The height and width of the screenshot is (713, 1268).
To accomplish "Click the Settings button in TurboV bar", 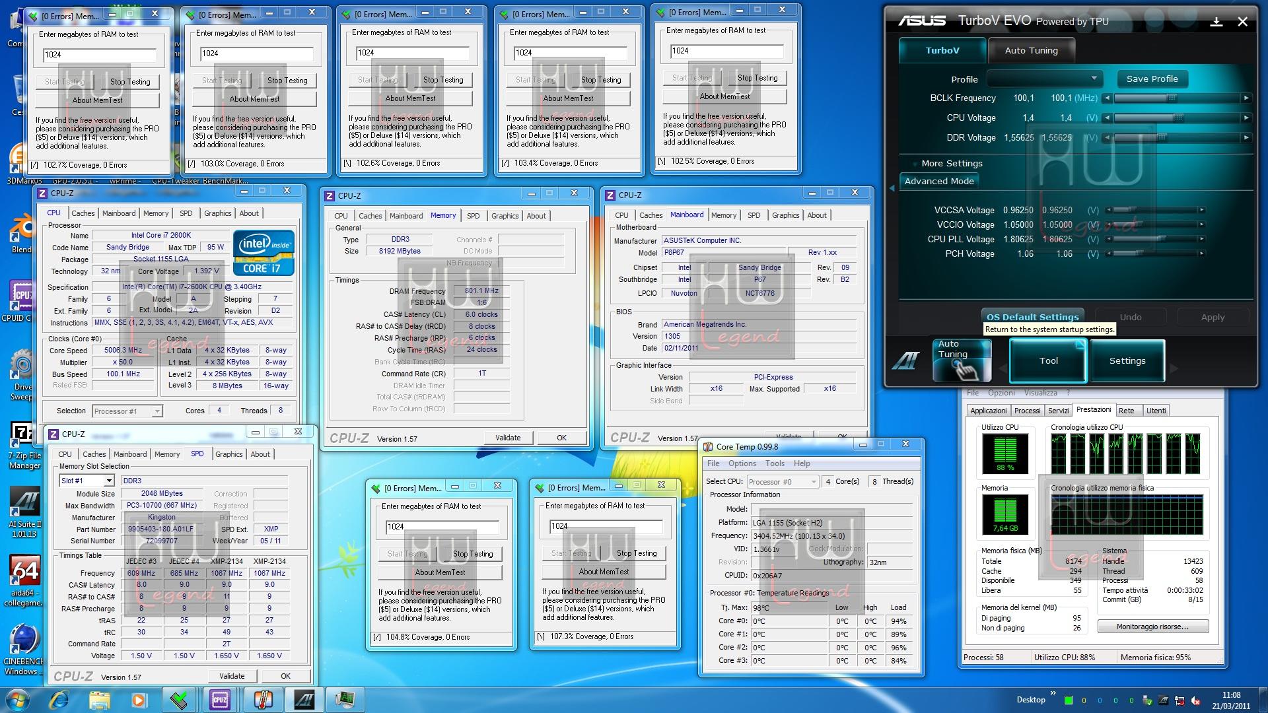I will (x=1127, y=360).
